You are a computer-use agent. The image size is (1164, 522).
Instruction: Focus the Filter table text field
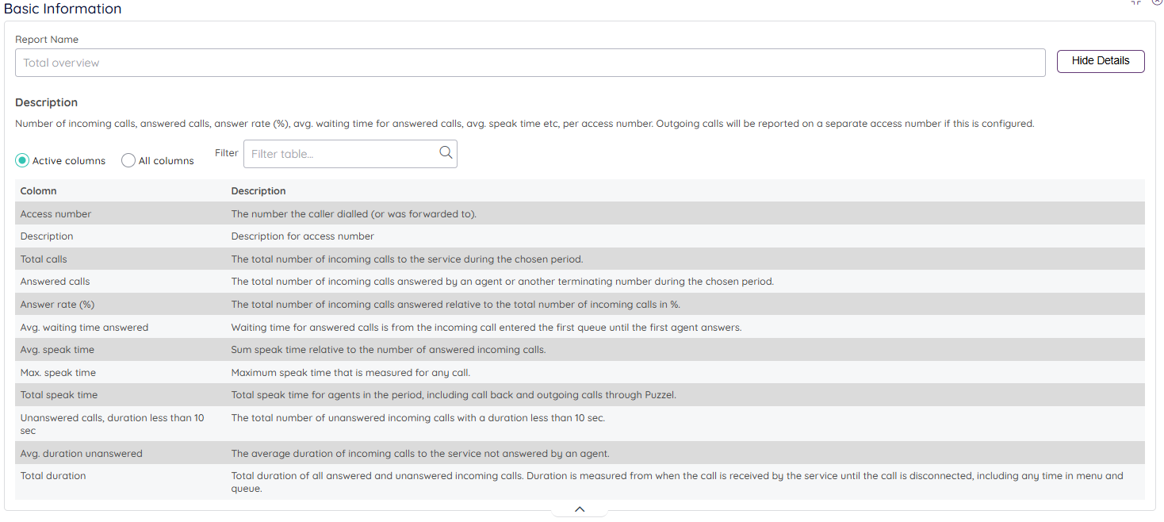coord(341,154)
